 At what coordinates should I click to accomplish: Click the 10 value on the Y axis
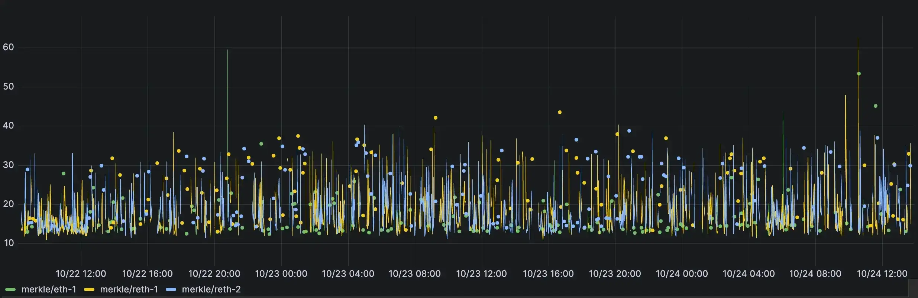pyautogui.click(x=8, y=243)
